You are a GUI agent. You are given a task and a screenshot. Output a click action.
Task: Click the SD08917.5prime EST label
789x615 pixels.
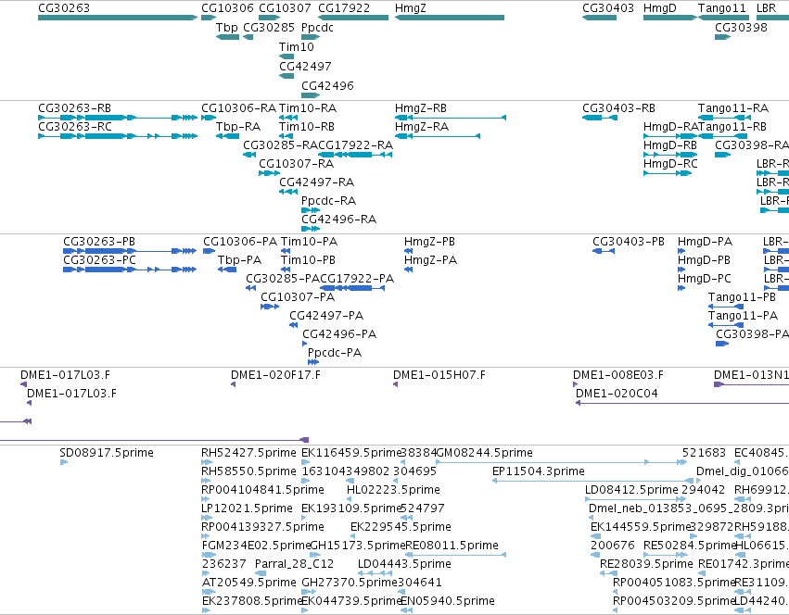107,454
